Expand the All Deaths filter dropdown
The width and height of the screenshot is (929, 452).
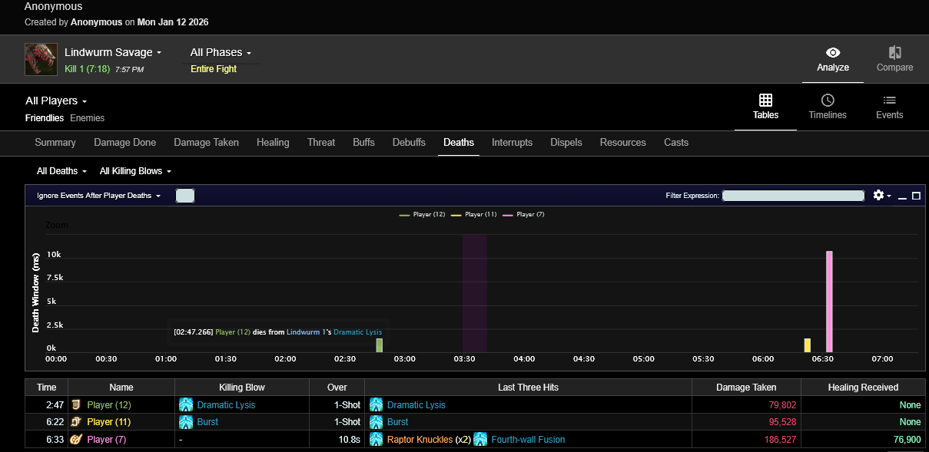pos(61,171)
